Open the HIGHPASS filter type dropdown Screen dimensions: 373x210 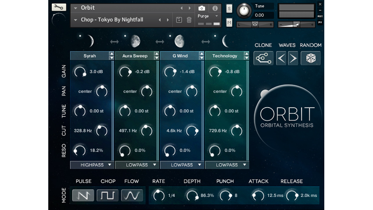[x=92, y=165]
